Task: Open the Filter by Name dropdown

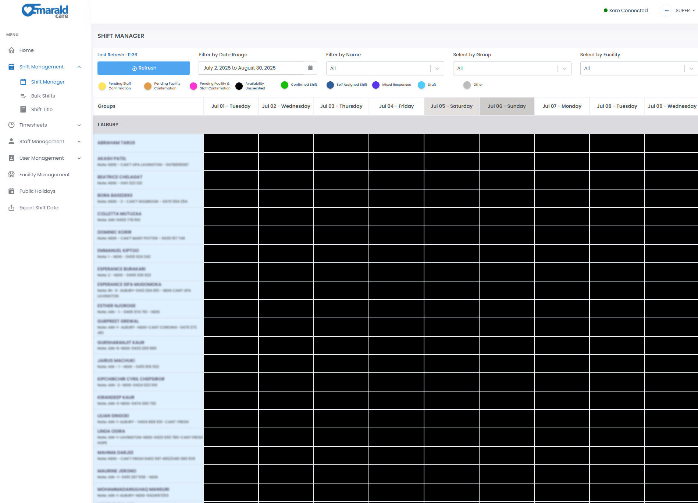Action: tap(385, 68)
